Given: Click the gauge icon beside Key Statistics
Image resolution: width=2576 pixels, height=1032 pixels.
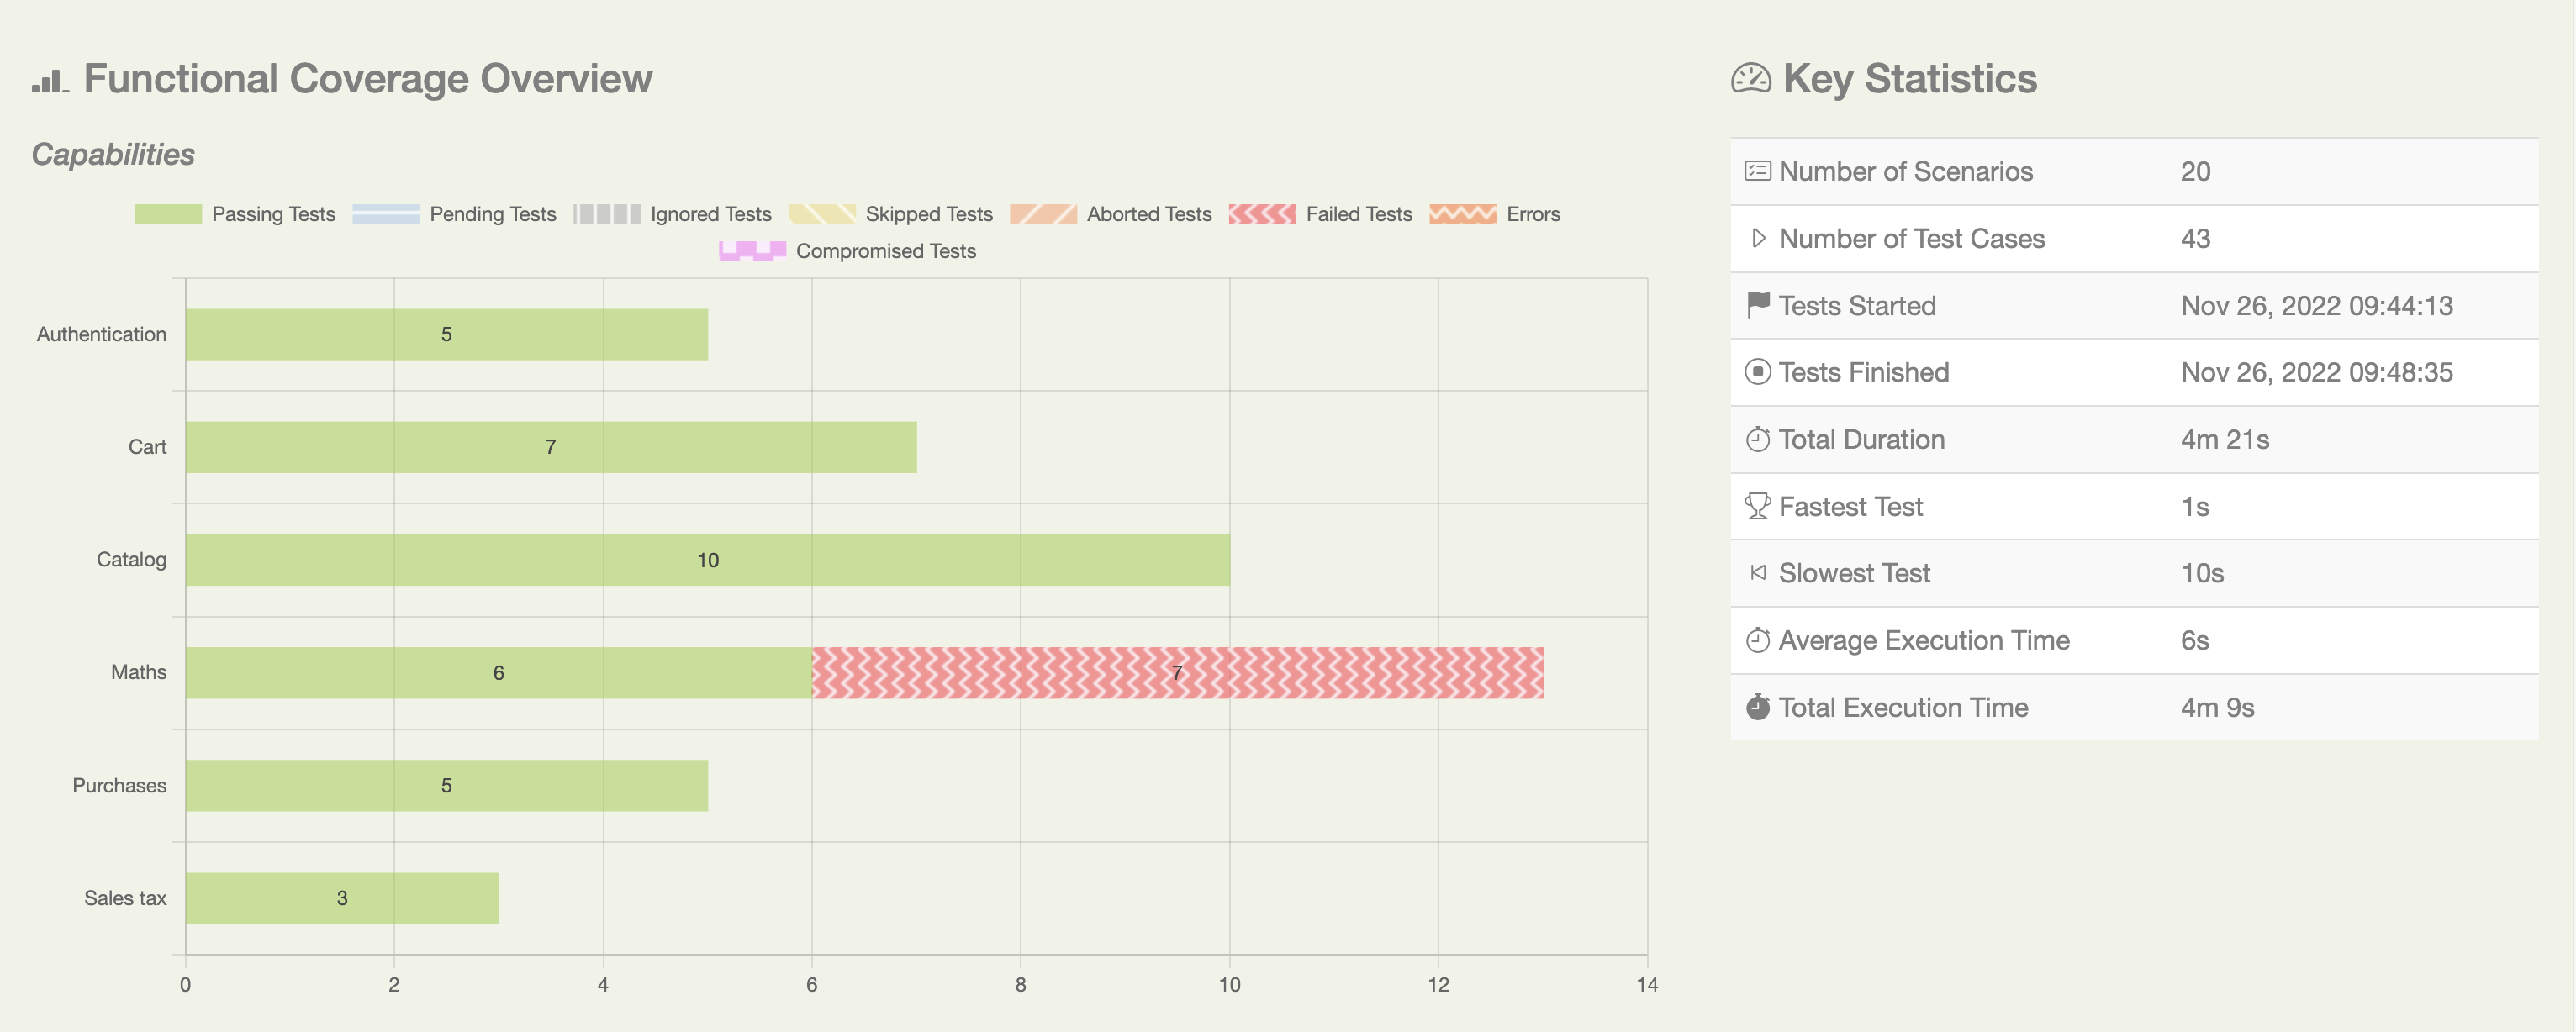Looking at the screenshot, I should 1753,78.
